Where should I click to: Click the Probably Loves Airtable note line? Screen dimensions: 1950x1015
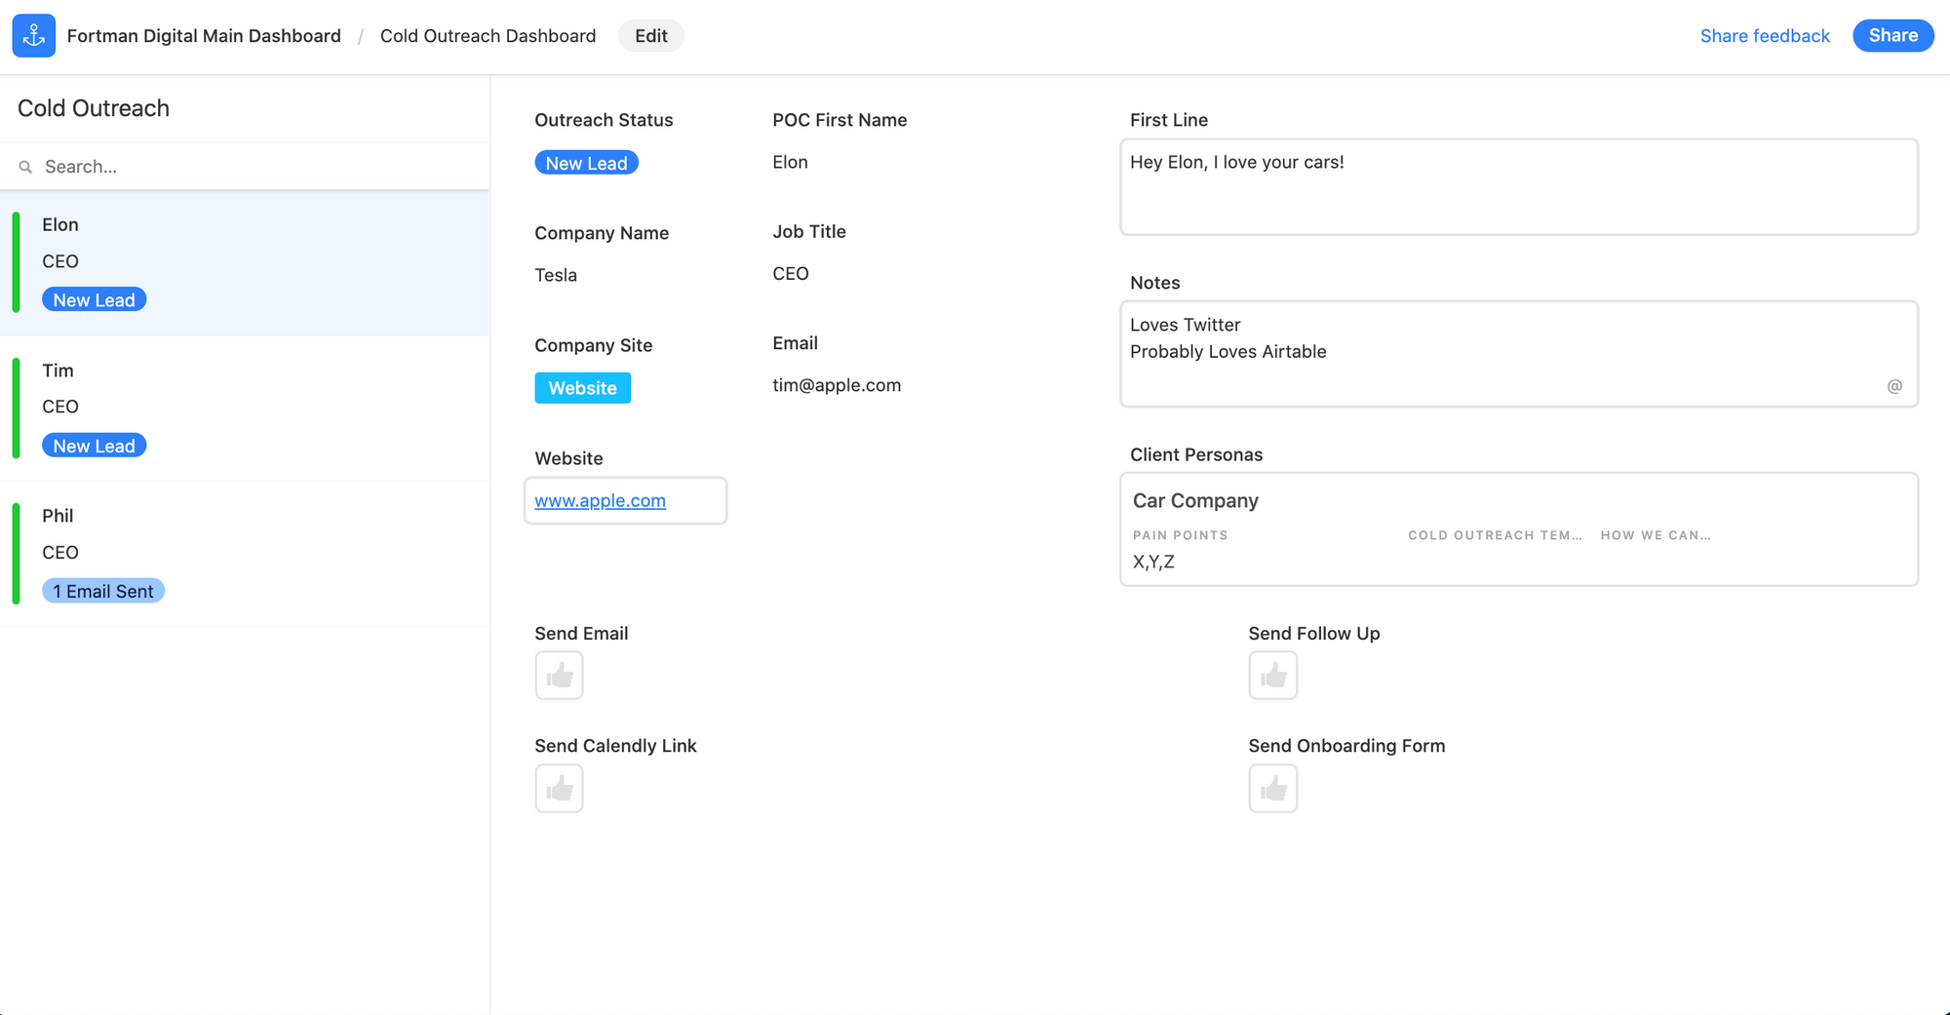[x=1228, y=351]
